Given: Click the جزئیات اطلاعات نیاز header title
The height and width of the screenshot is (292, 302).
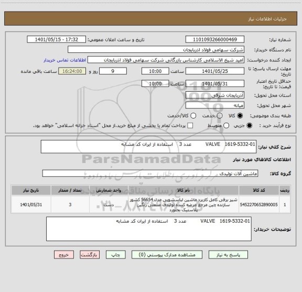Looking at the screenshot, I should [x=267, y=19].
